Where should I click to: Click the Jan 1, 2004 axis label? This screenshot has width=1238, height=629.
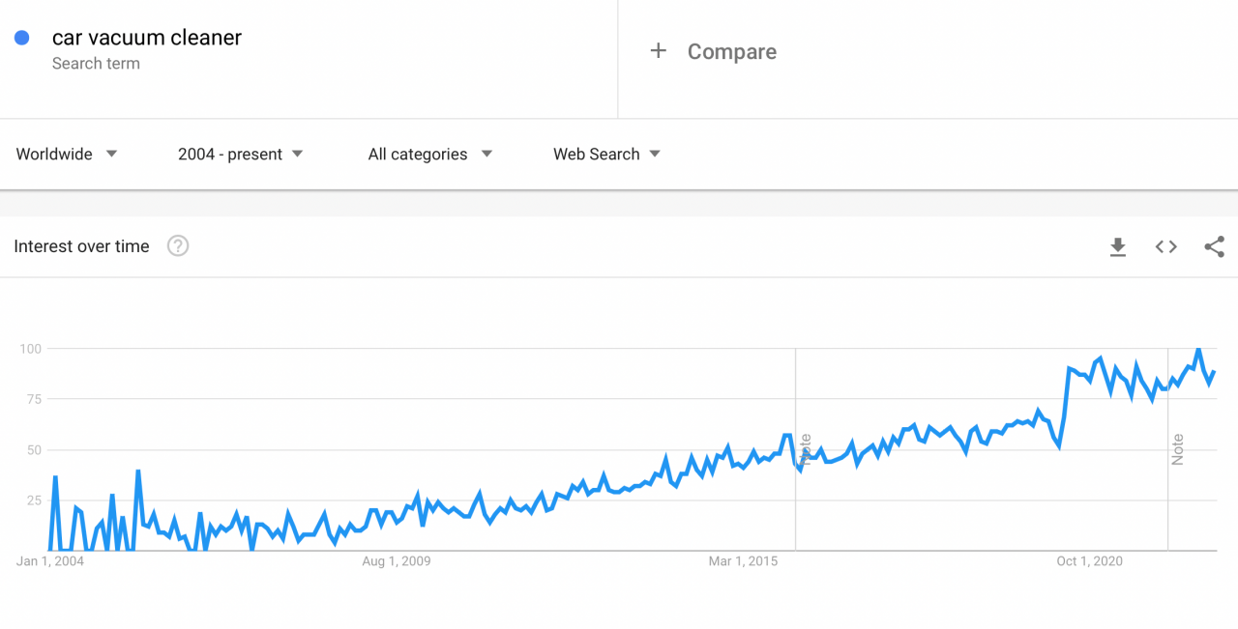[x=48, y=560]
